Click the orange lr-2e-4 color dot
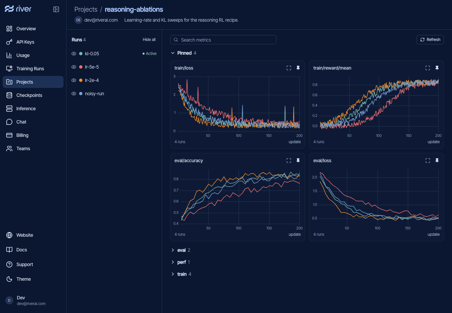The height and width of the screenshot is (313, 452). coord(81,80)
